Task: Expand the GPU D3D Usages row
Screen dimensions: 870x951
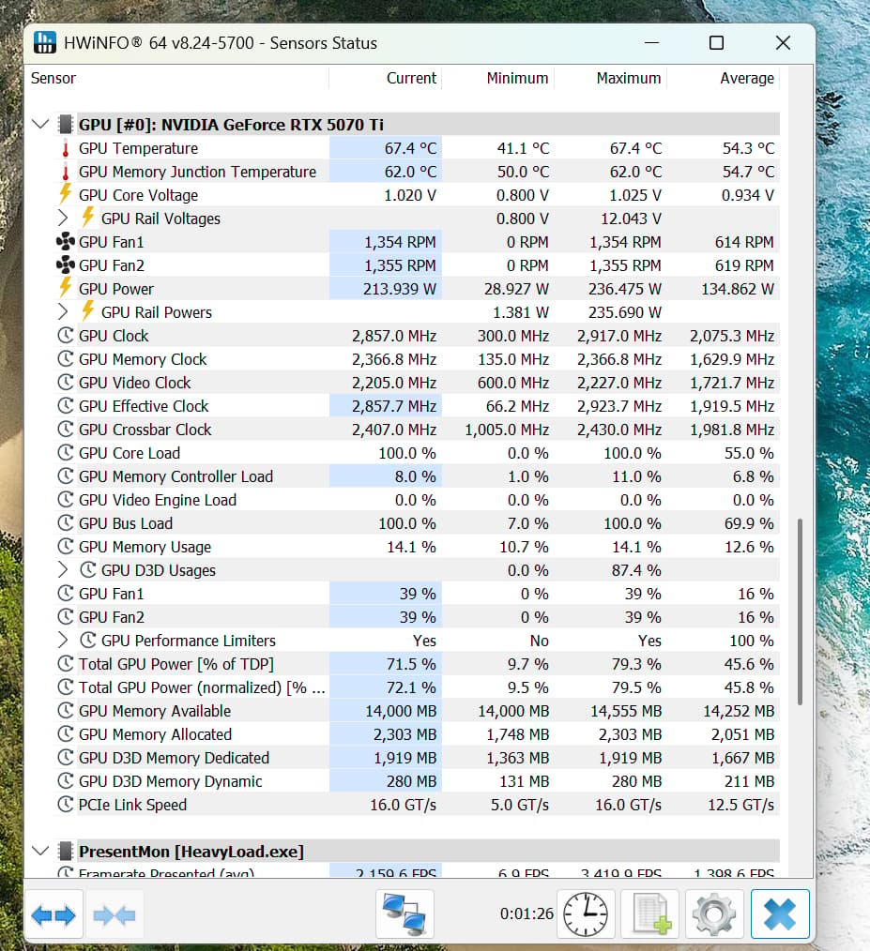Action: (63, 569)
